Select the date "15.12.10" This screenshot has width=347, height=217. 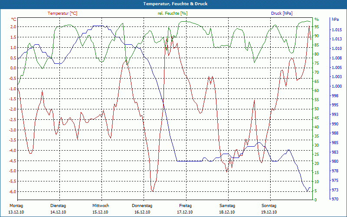100,212
